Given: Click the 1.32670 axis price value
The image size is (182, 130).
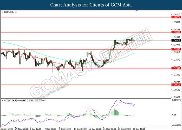Looking at the screenshot, I should (x=176, y=60).
